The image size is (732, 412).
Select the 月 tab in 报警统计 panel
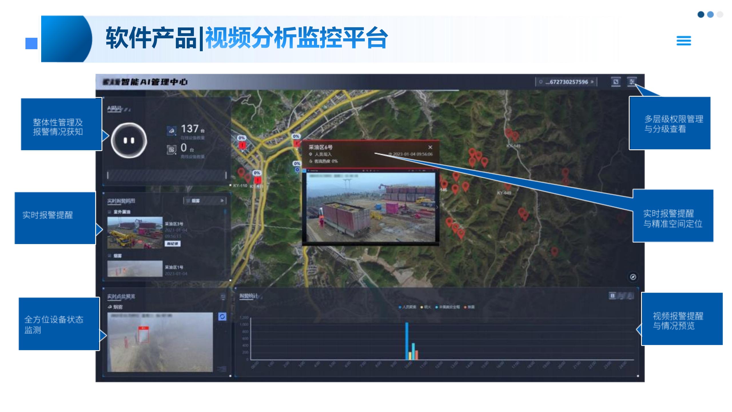point(630,296)
